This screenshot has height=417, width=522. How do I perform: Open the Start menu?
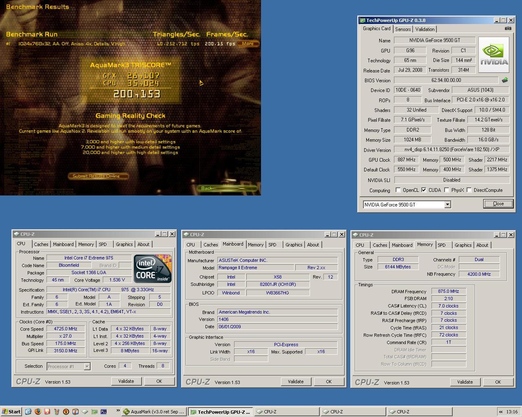tap(11, 412)
